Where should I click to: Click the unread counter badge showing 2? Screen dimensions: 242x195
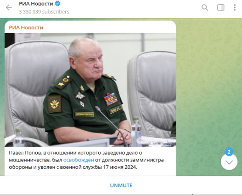pyautogui.click(x=229, y=152)
